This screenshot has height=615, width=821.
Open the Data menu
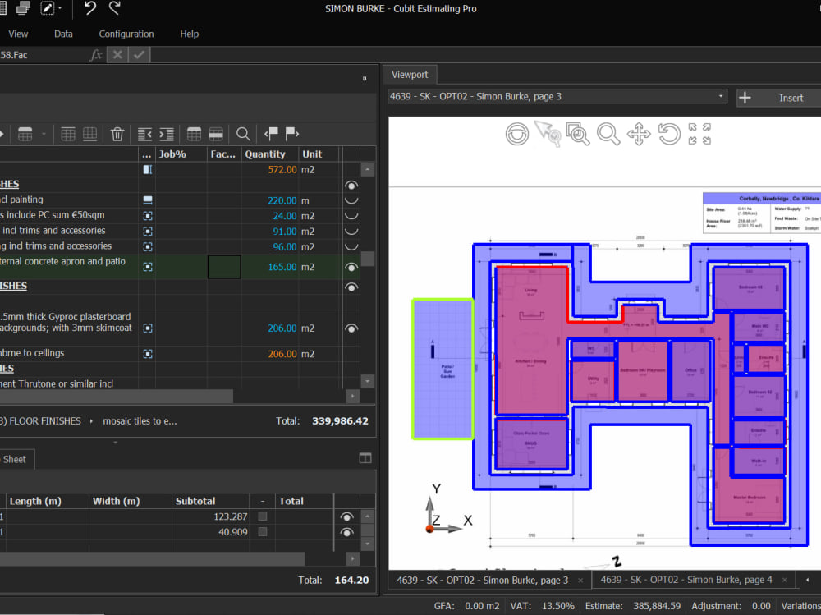pos(63,34)
